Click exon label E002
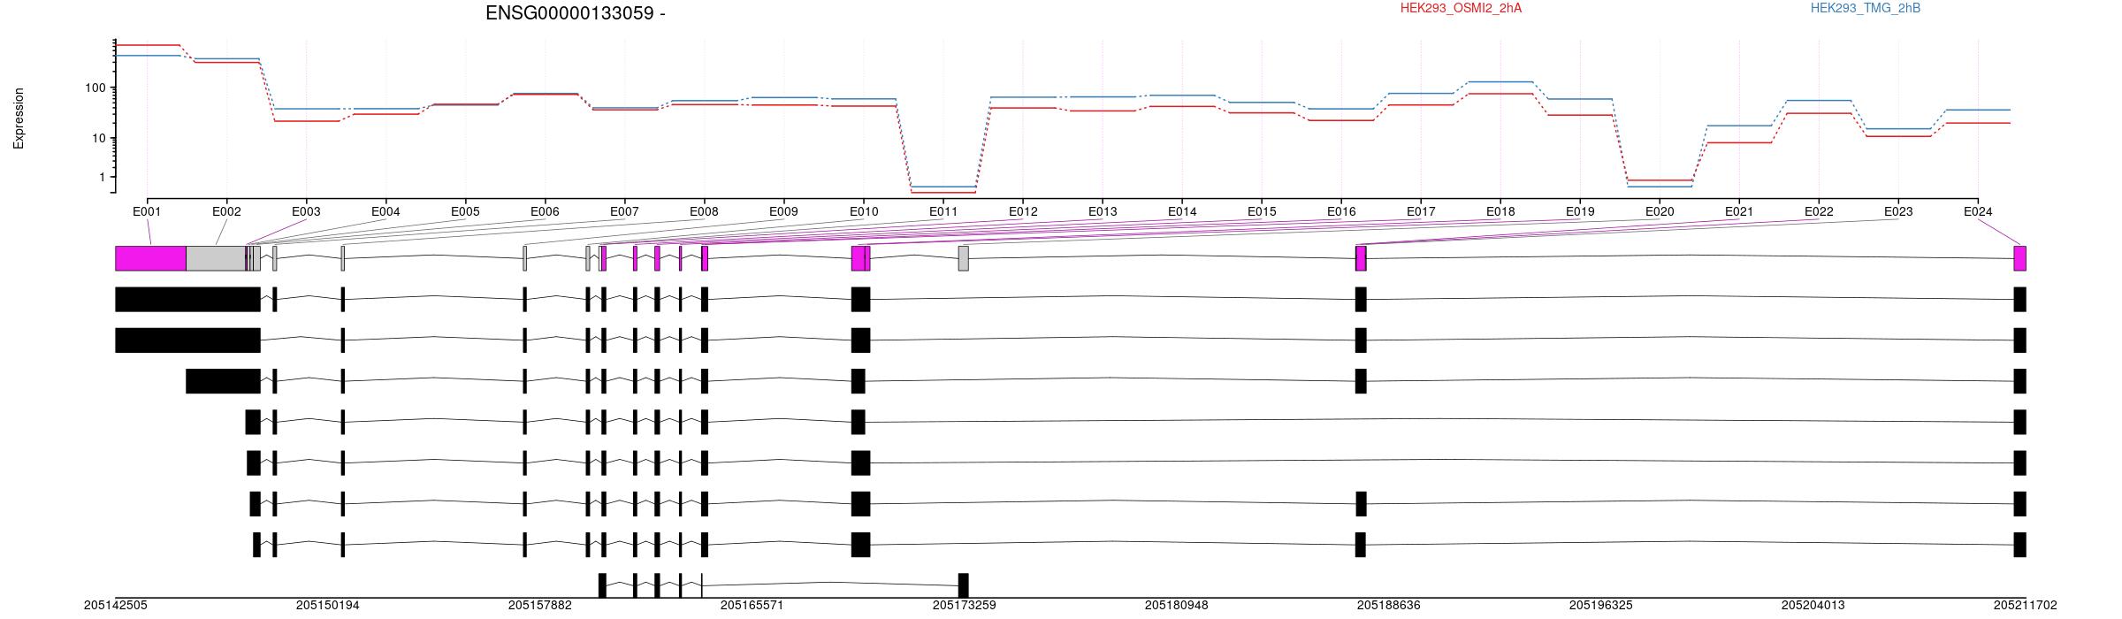Screen dimensions: 2122x619 [x=226, y=212]
